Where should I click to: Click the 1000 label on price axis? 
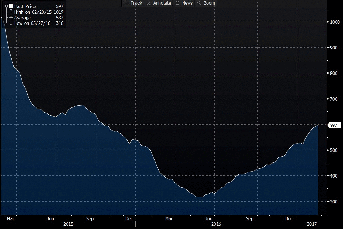click(335, 22)
